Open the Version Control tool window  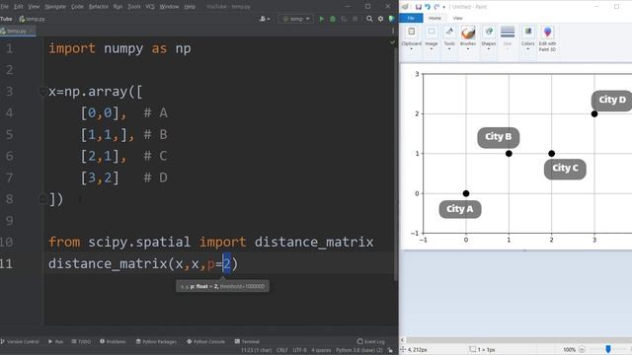pyautogui.click(x=20, y=342)
